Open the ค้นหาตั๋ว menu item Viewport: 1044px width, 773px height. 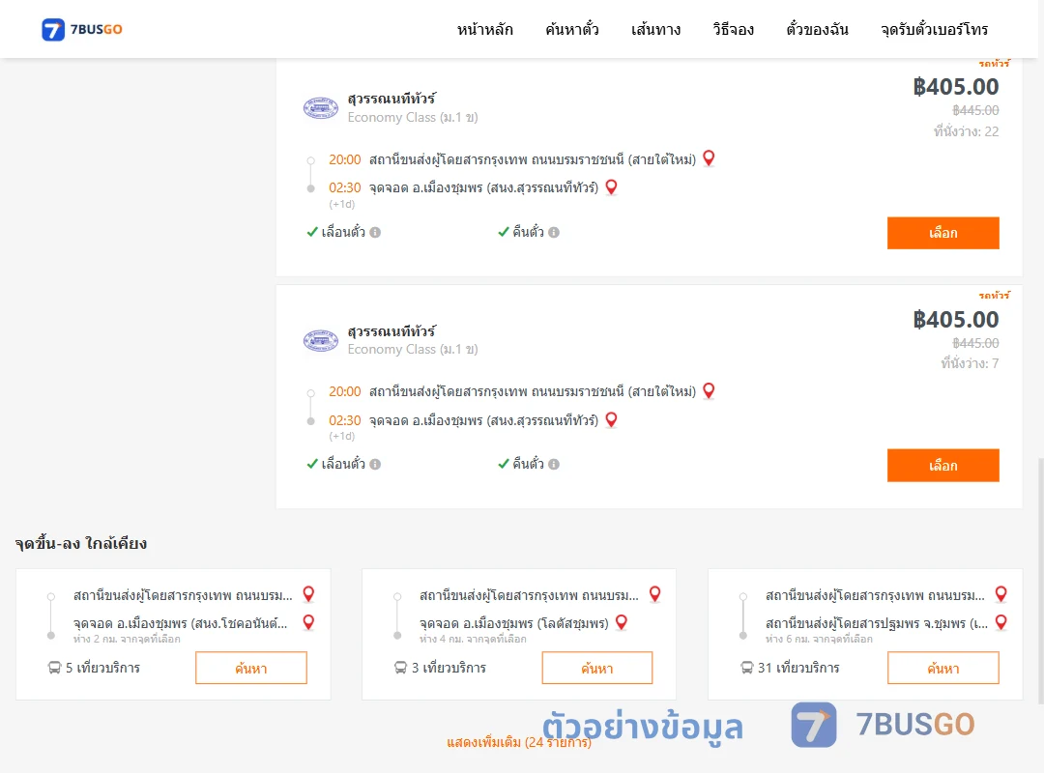click(572, 29)
